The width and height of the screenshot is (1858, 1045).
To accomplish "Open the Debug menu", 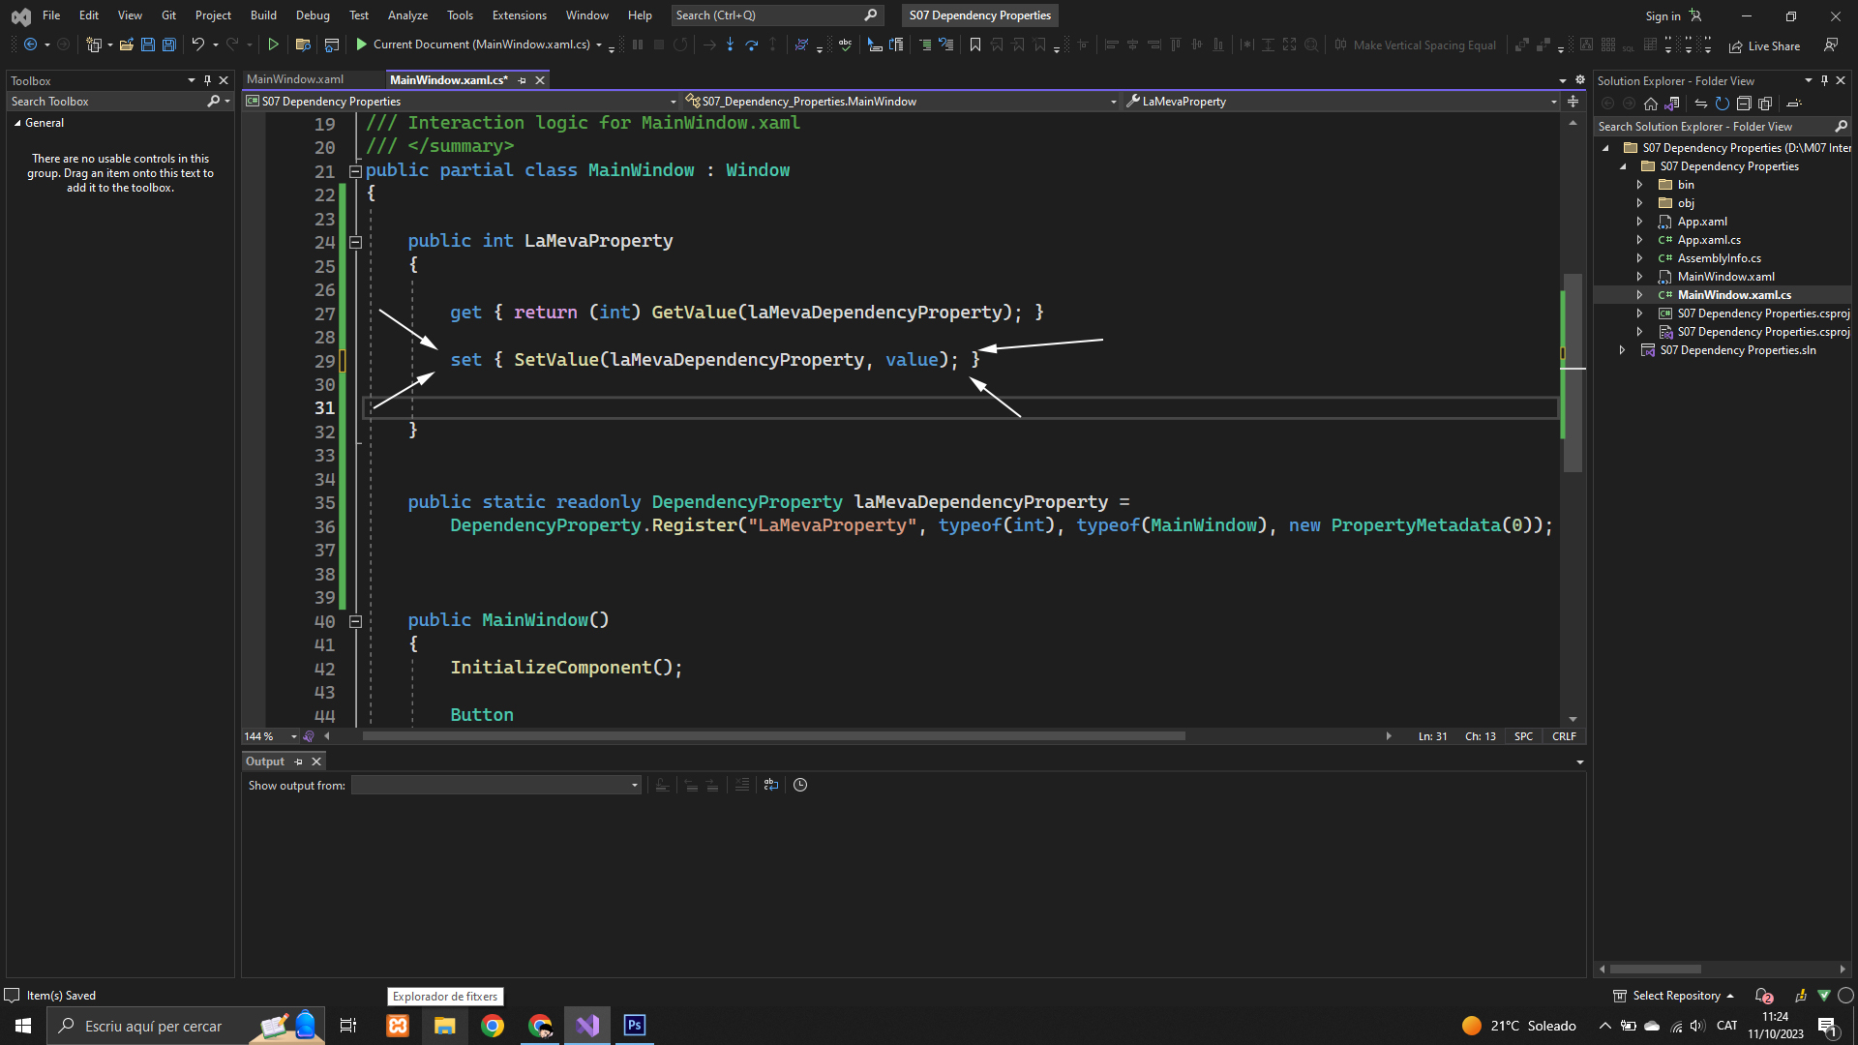I will 312,15.
